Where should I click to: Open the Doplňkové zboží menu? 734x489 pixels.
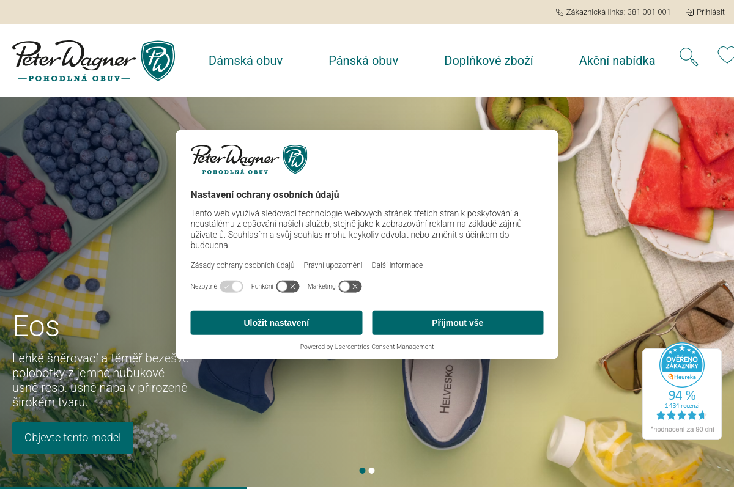(489, 61)
